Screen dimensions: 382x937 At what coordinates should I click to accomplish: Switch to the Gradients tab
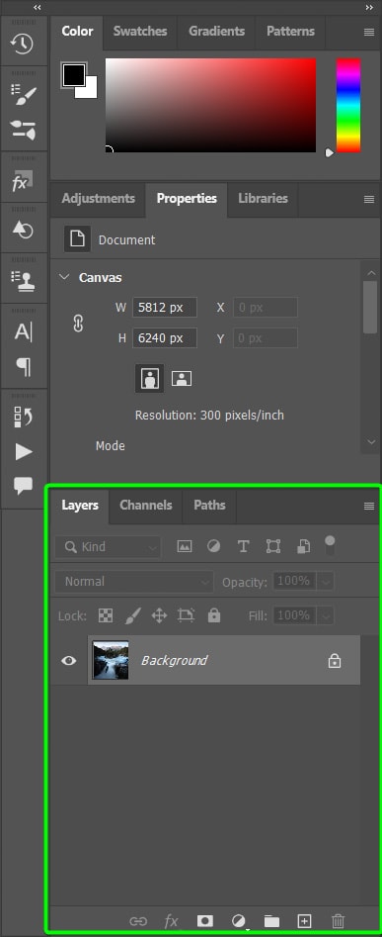pyautogui.click(x=216, y=31)
